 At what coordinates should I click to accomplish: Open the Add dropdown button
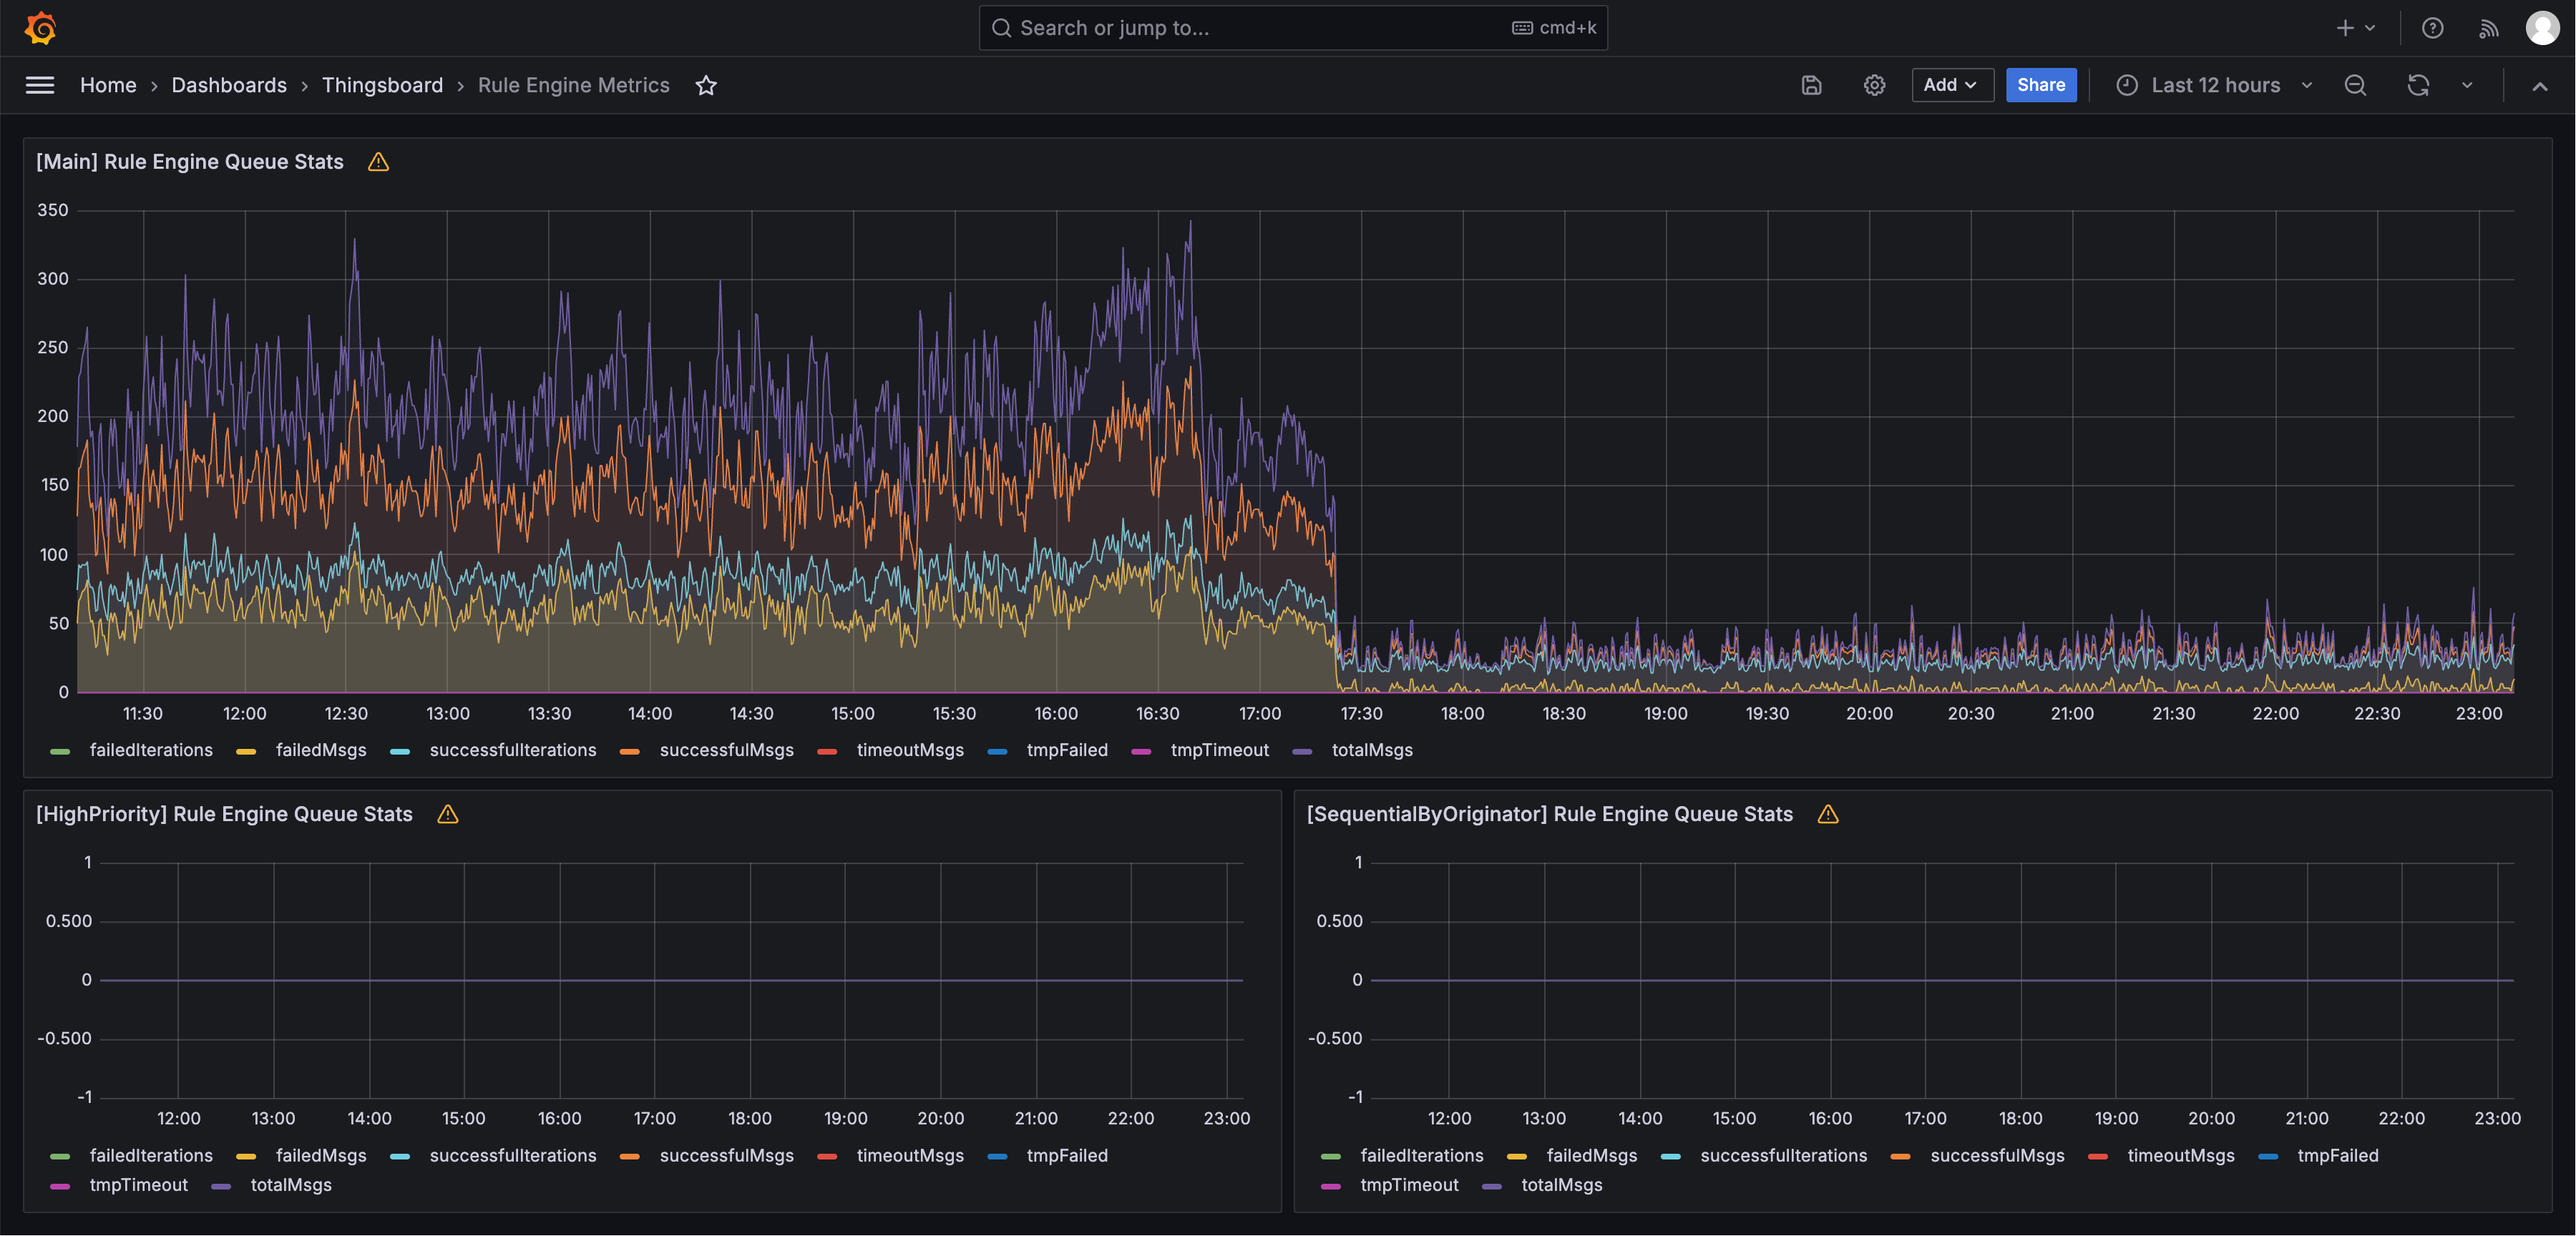[1951, 85]
